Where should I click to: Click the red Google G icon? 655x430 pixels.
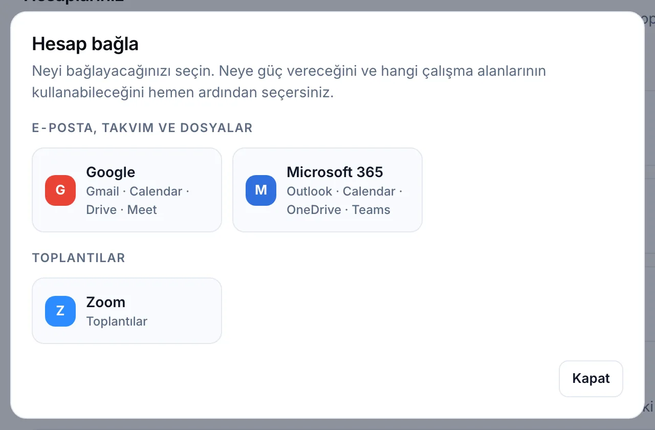coord(60,190)
